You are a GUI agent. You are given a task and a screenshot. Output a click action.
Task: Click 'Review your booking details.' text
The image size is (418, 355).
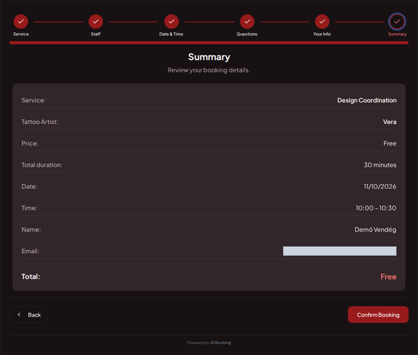coord(209,70)
